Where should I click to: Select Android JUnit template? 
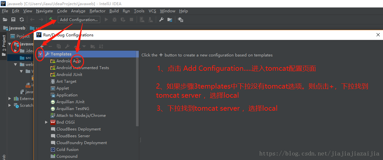pyautogui.click(x=66, y=75)
